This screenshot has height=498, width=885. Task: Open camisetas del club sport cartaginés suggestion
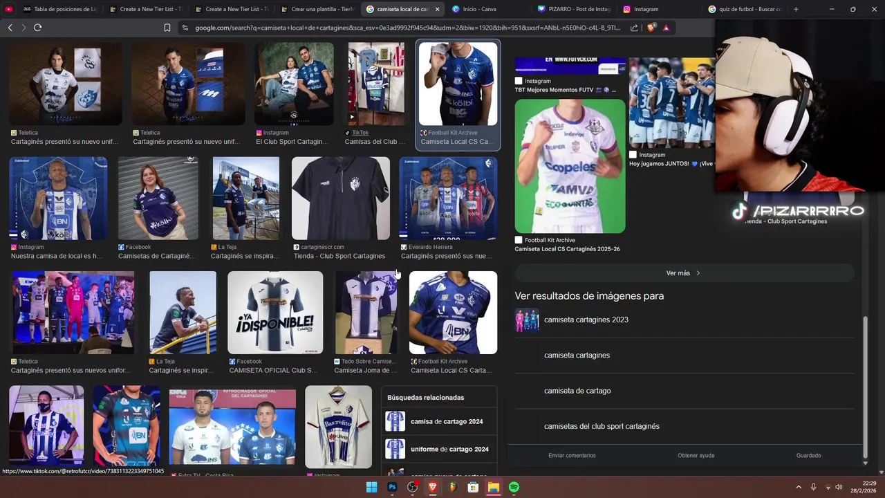pyautogui.click(x=602, y=426)
